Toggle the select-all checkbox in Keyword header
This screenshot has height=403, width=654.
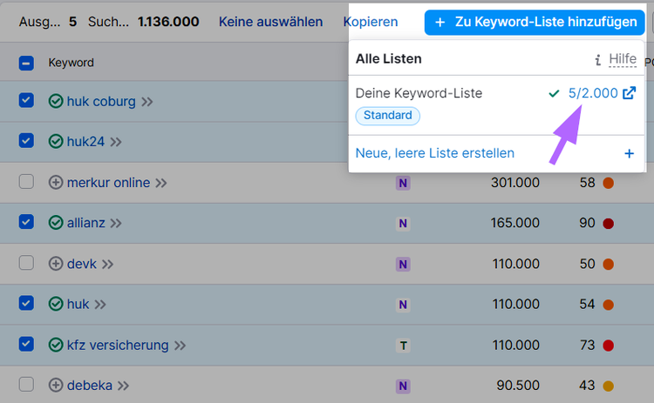tap(26, 63)
